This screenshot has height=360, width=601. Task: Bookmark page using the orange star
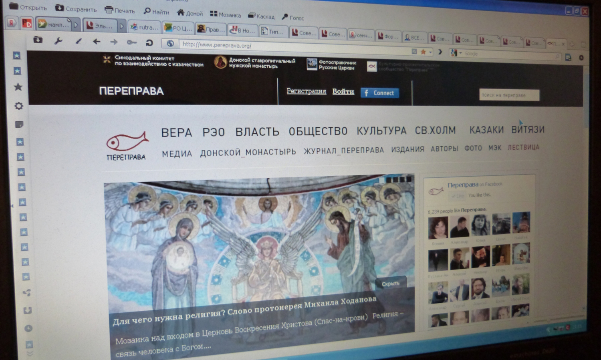click(423, 52)
